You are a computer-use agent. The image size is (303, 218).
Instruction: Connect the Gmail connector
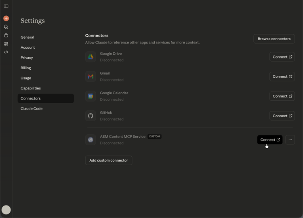point(282,77)
